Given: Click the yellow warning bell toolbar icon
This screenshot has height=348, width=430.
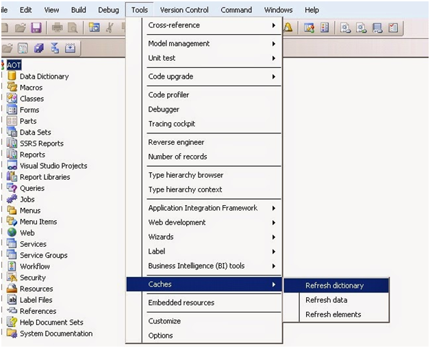Looking at the screenshot, I should pos(288,27).
